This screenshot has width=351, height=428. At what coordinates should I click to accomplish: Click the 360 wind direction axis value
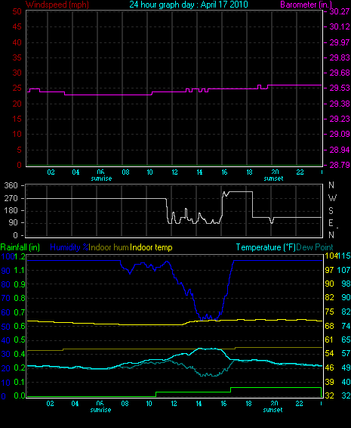coord(11,185)
